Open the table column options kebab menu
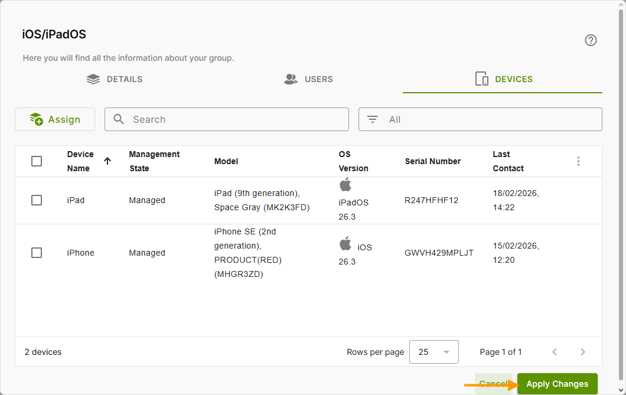Image resolution: width=626 pixels, height=395 pixels. pos(578,161)
